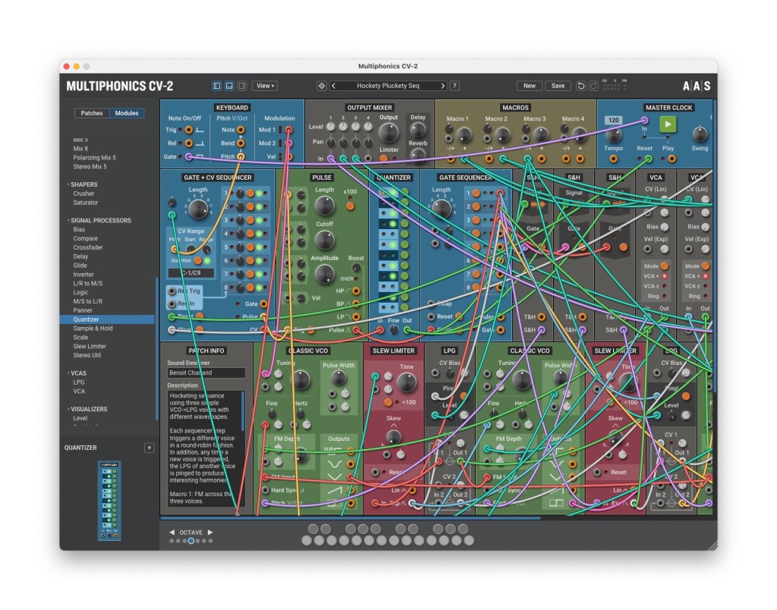Shift octave down with left arrow
Screen dimensions: 777x610
coord(171,532)
